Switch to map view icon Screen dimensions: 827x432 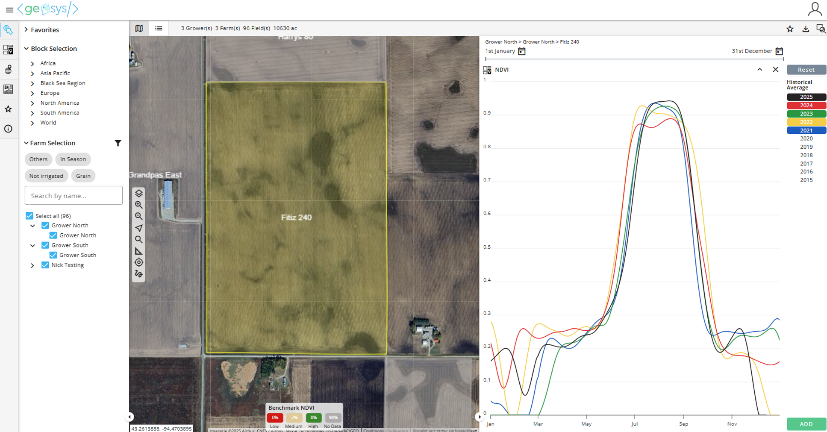tap(139, 28)
